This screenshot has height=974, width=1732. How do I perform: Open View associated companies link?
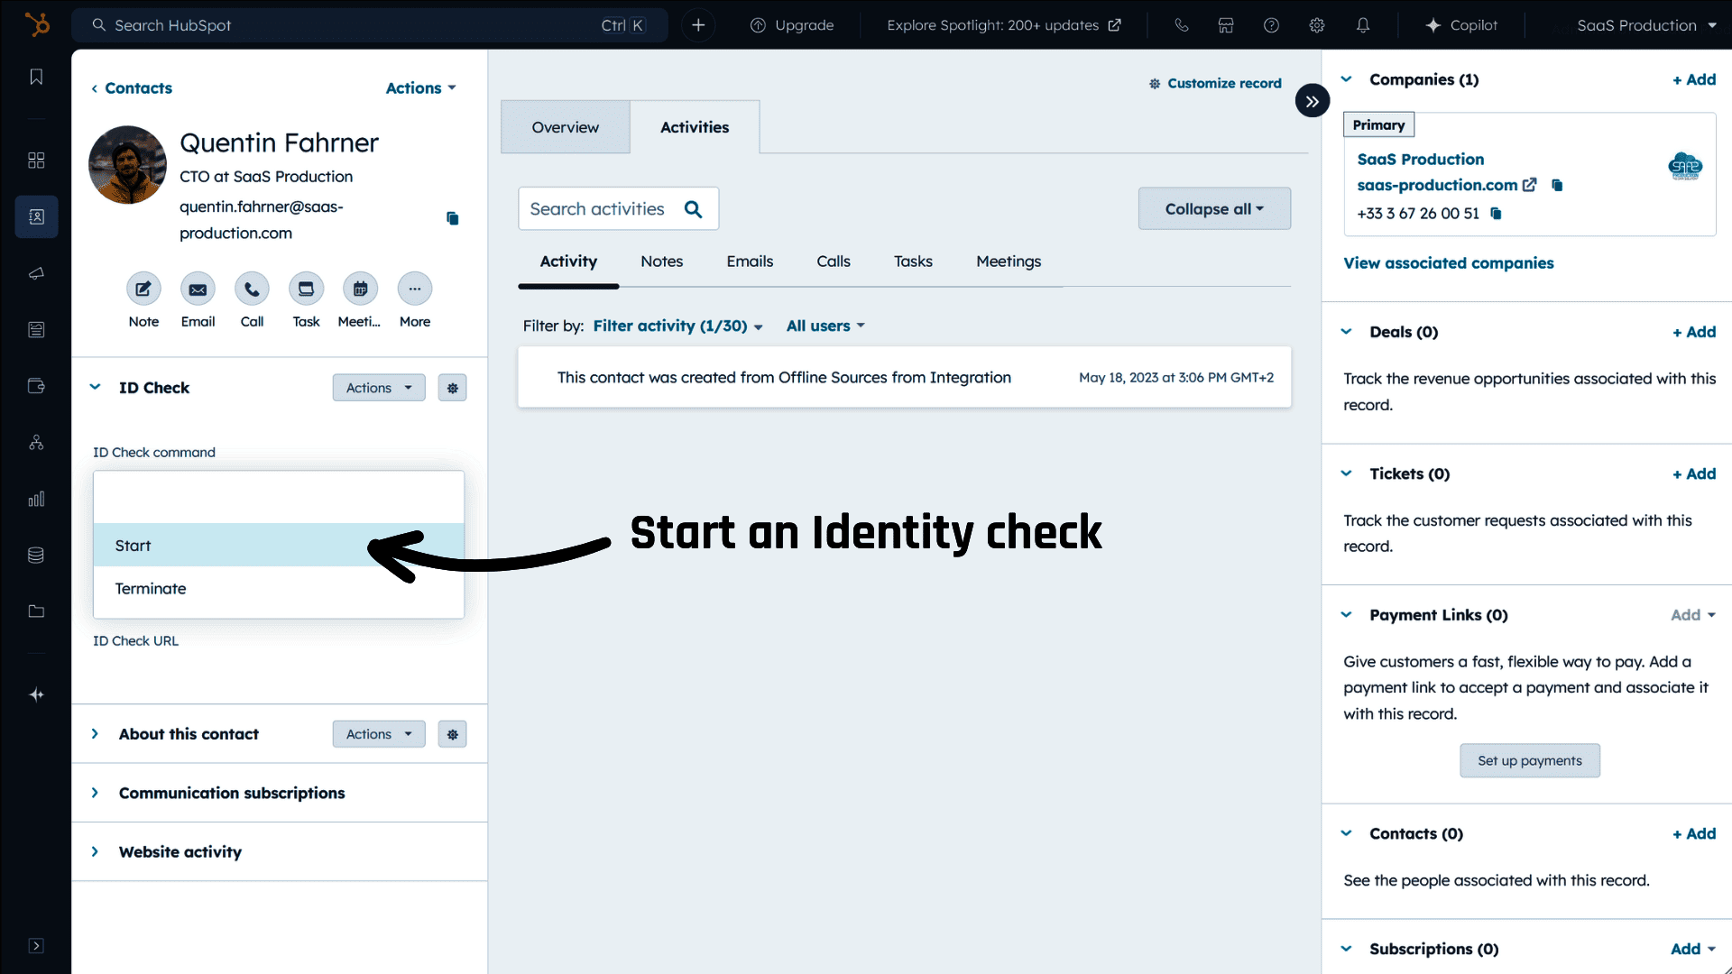pos(1448,263)
